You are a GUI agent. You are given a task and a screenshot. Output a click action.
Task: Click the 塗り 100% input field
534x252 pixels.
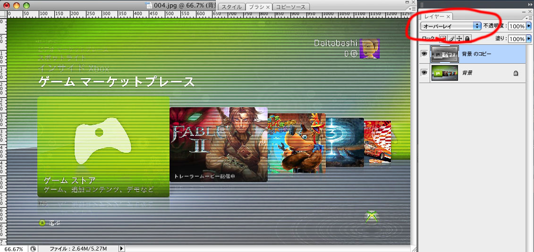point(517,39)
